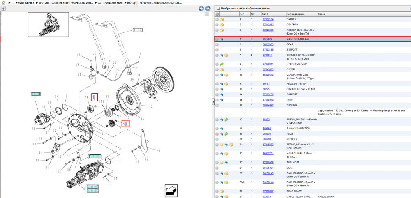This screenshot has height=198, width=411.
Task: Select callout 19 in the diagram
Action: pyautogui.click(x=78, y=55)
